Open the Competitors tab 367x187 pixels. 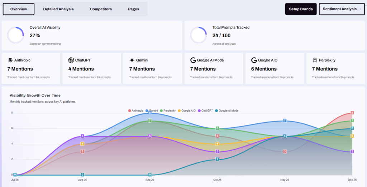(x=101, y=9)
